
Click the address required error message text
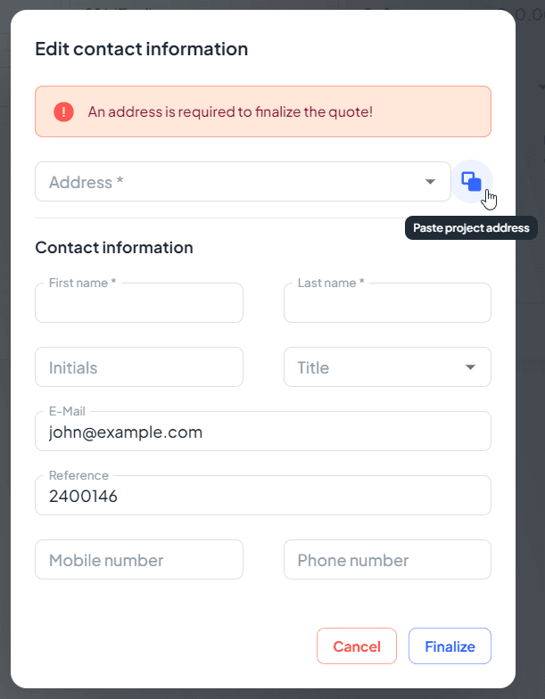(230, 111)
